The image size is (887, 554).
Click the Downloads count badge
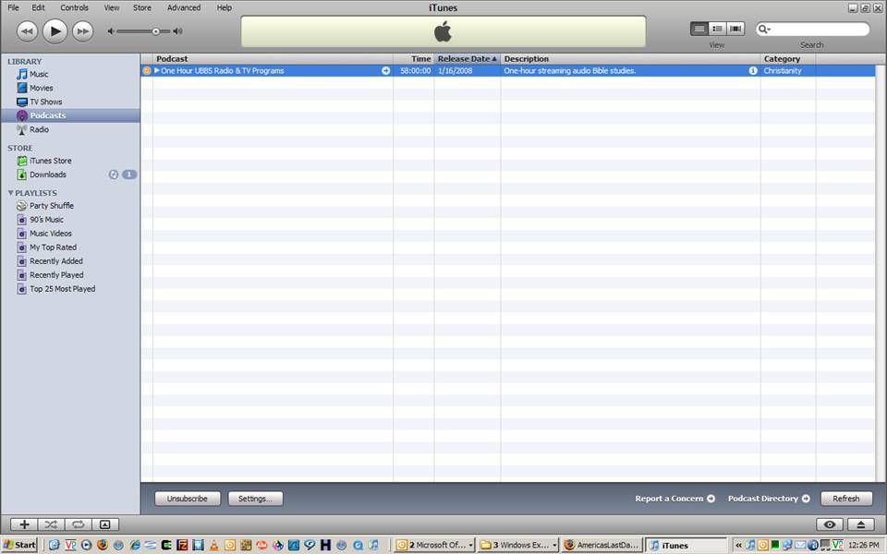[129, 175]
